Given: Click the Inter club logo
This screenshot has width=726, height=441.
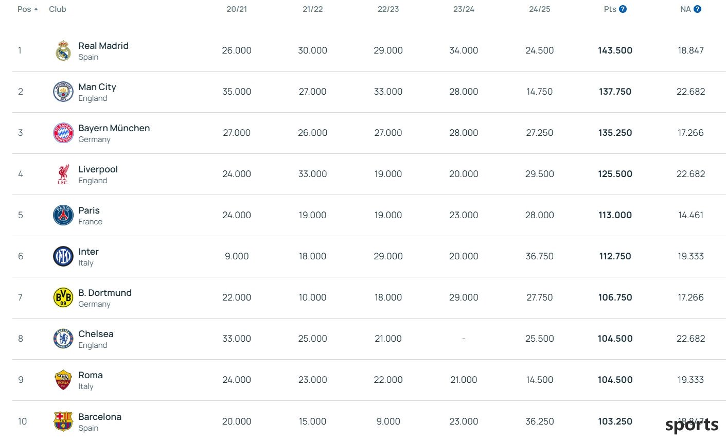Looking at the screenshot, I should pyautogui.click(x=63, y=256).
